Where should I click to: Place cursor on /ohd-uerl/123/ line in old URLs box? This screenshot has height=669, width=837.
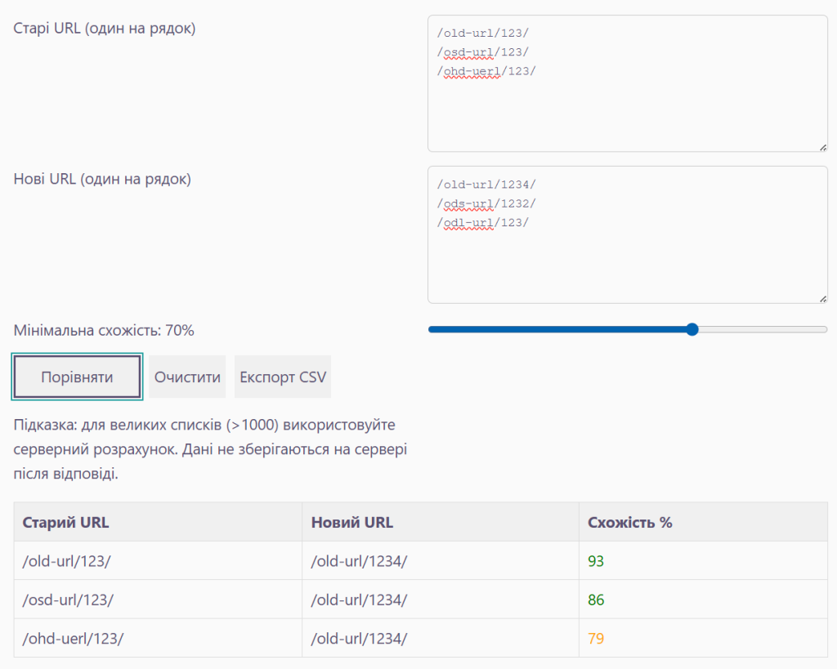click(486, 71)
